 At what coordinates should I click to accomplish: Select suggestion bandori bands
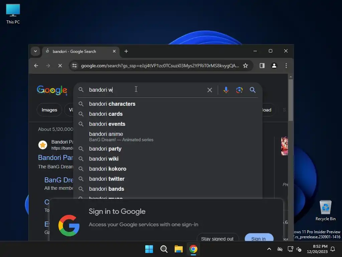(x=168, y=189)
